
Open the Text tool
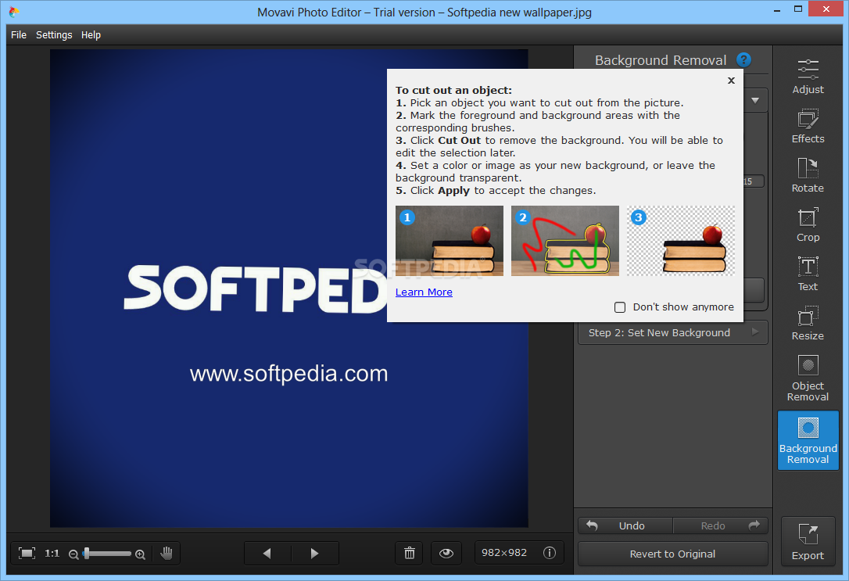808,274
